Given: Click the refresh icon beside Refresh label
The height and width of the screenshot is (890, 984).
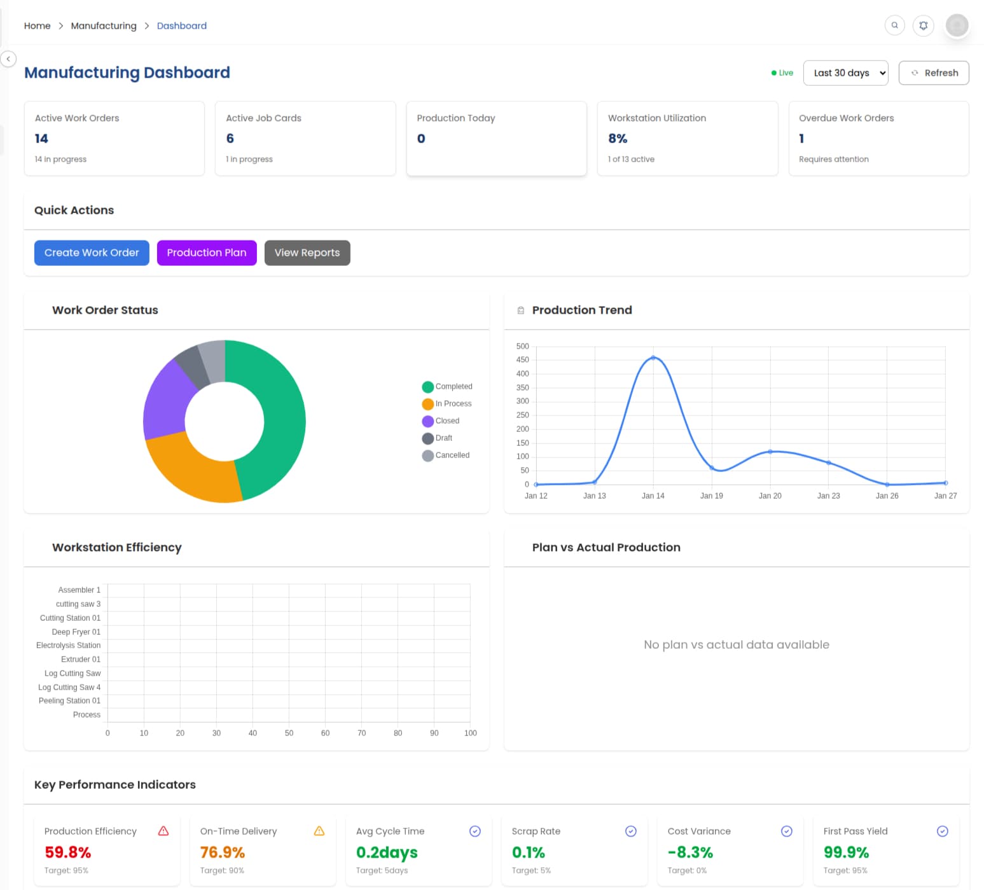Looking at the screenshot, I should pyautogui.click(x=916, y=73).
